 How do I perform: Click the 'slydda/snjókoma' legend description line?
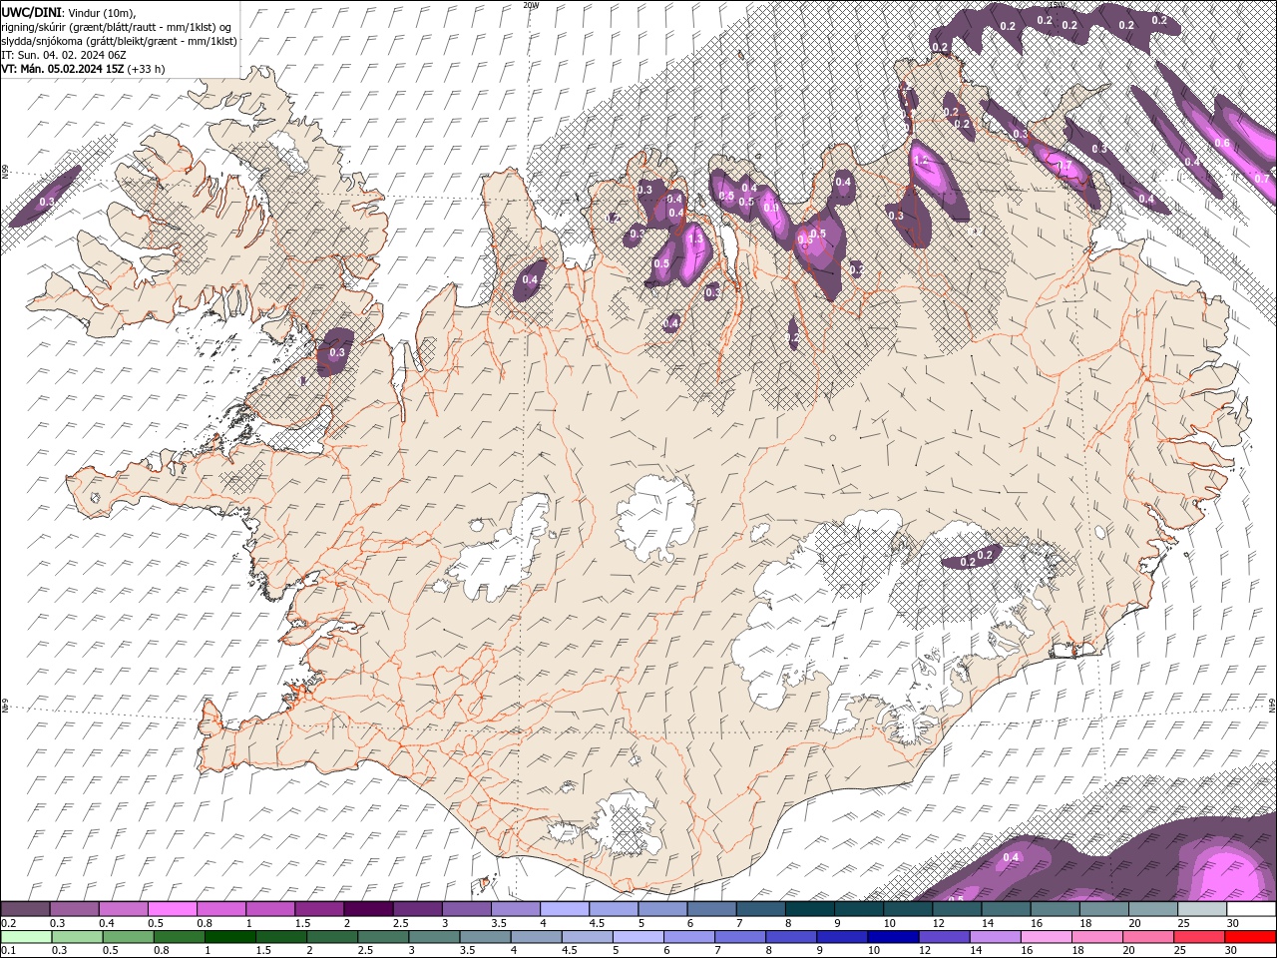pos(119,41)
